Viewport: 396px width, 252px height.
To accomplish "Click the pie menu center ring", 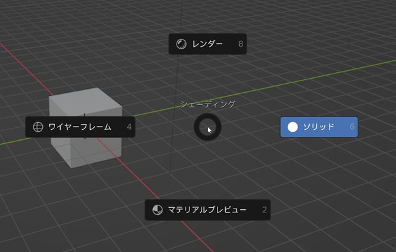I will [208, 127].
